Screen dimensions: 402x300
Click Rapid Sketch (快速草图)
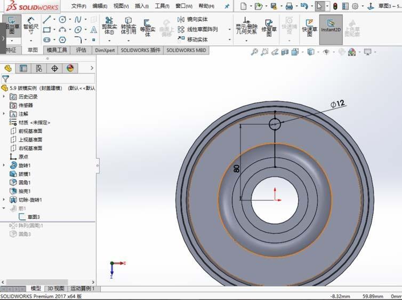(x=309, y=28)
